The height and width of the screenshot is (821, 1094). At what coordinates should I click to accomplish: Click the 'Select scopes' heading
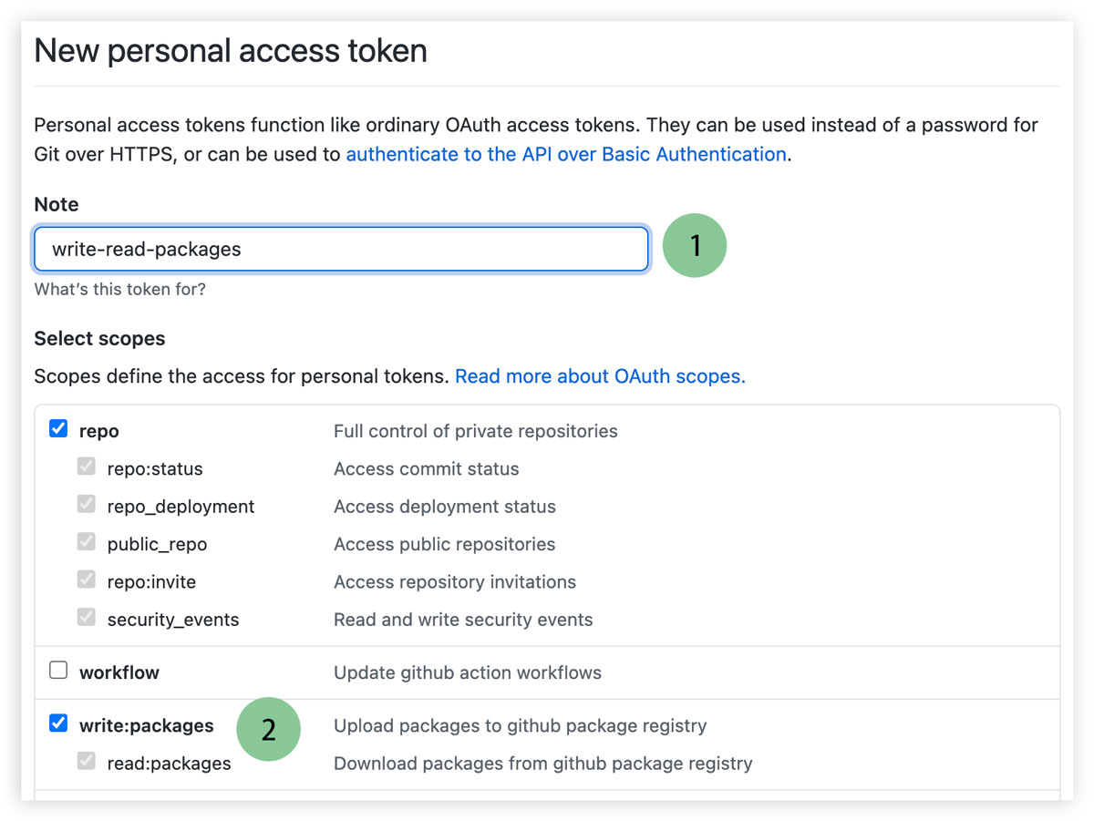[x=99, y=338]
